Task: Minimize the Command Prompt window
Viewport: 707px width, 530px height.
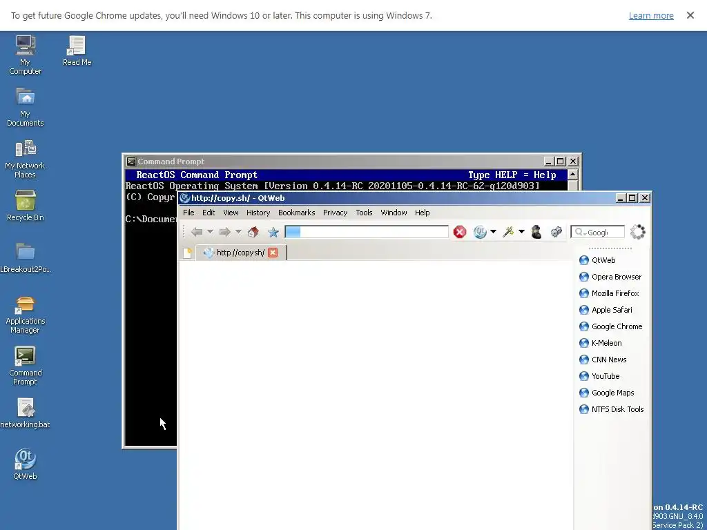Action: [x=549, y=161]
